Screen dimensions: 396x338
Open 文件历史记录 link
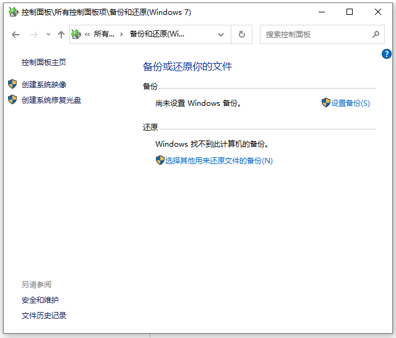point(44,316)
